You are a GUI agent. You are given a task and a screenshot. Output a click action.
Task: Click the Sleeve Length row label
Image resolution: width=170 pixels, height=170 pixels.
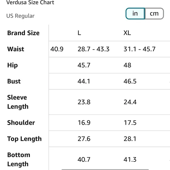pyautogui.click(x=18, y=102)
